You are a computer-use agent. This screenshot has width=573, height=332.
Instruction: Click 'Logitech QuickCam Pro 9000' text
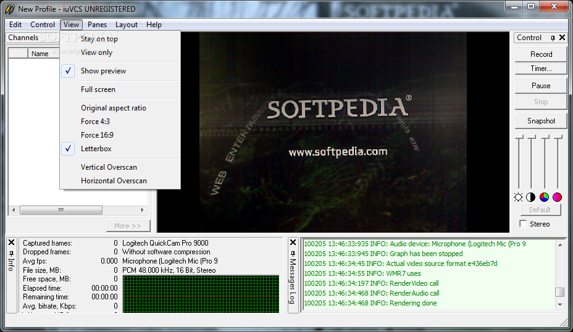coord(165,243)
